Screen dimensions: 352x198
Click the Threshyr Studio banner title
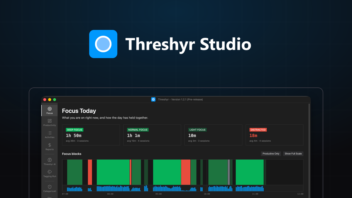(x=188, y=44)
